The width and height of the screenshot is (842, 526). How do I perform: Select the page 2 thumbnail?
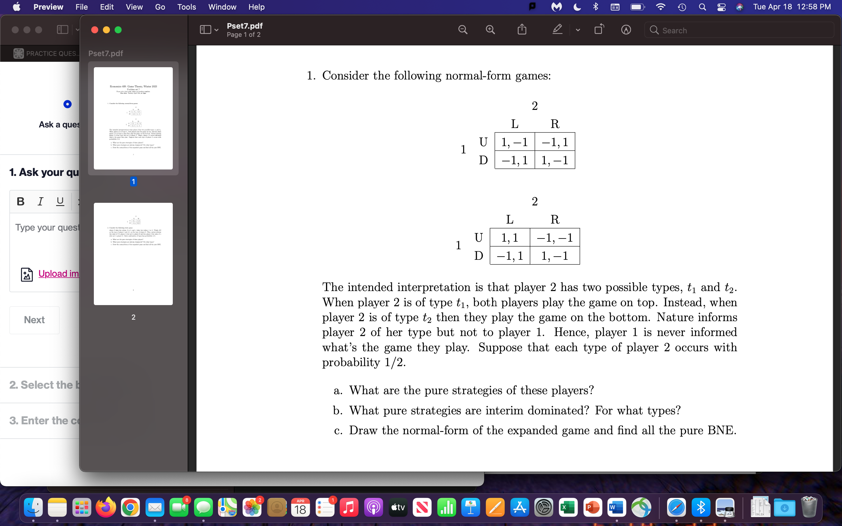[133, 254]
